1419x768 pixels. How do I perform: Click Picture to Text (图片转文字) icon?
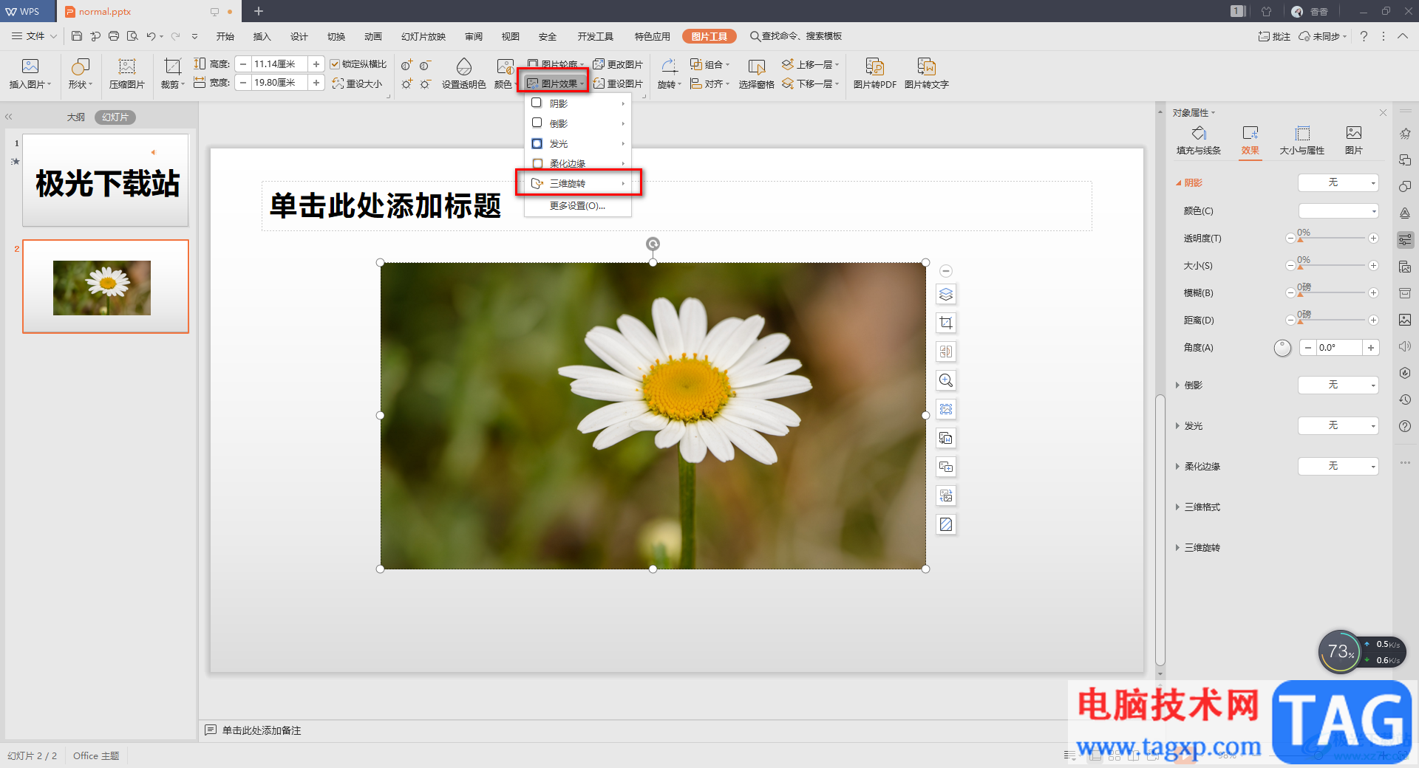pyautogui.click(x=926, y=66)
